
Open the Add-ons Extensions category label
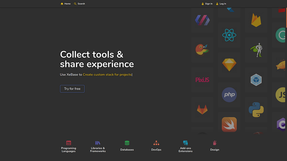[x=185, y=150]
